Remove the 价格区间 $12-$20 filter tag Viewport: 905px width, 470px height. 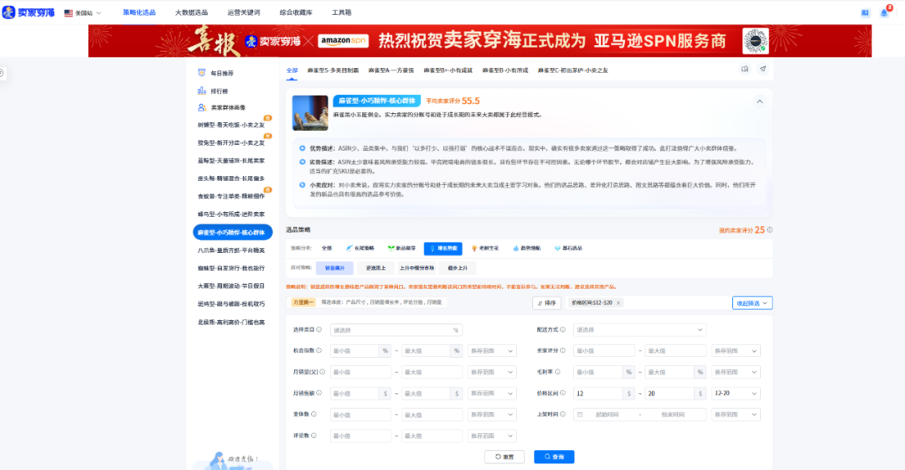618,302
